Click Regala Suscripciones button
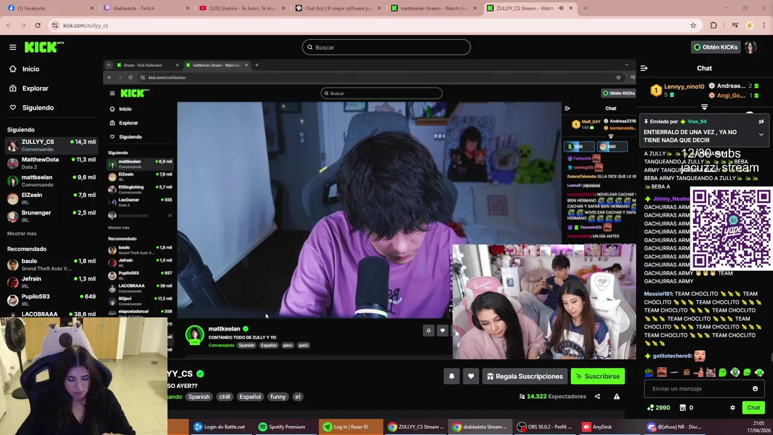 (x=524, y=376)
